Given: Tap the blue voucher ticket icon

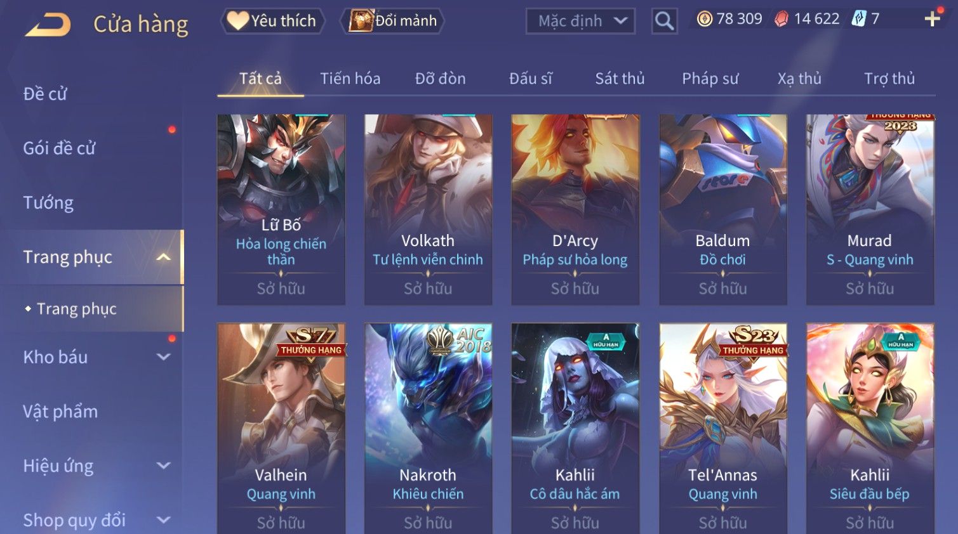Looking at the screenshot, I should coord(858,19).
